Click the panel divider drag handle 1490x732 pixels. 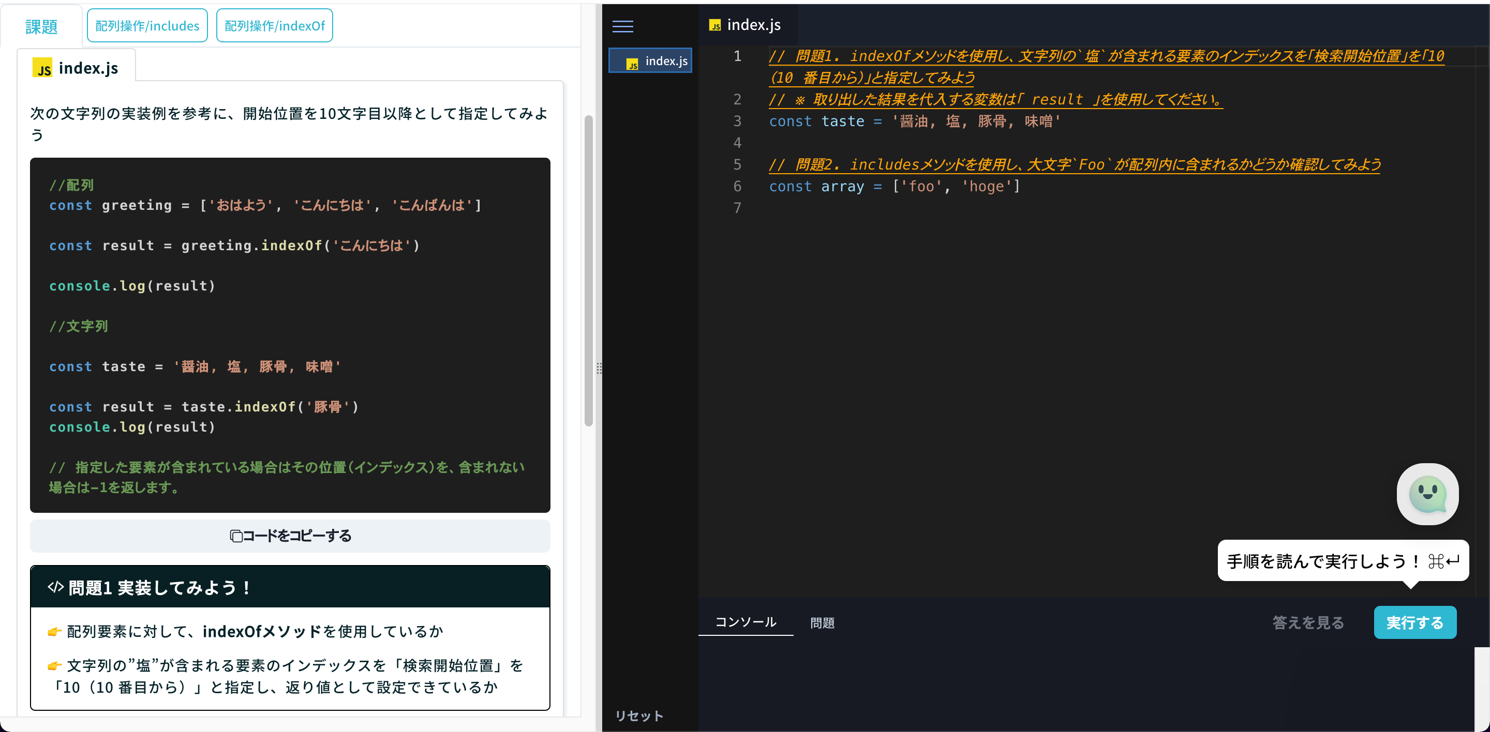(x=599, y=368)
